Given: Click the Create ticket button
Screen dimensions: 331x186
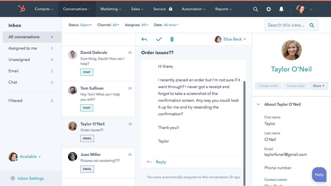Looking at the screenshot, I should click(x=268, y=86).
